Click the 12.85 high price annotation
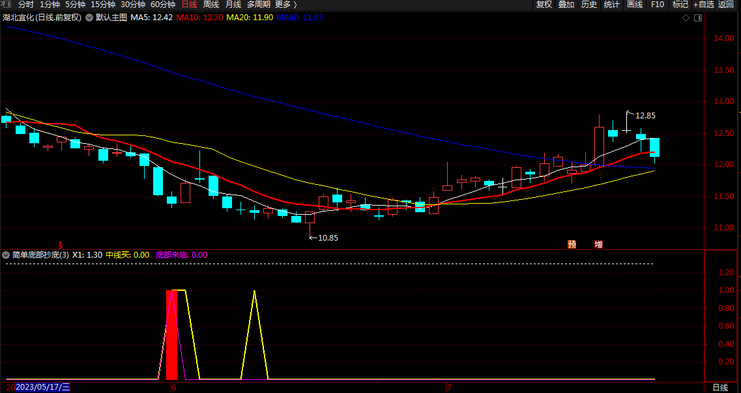The image size is (741, 393). 645,116
